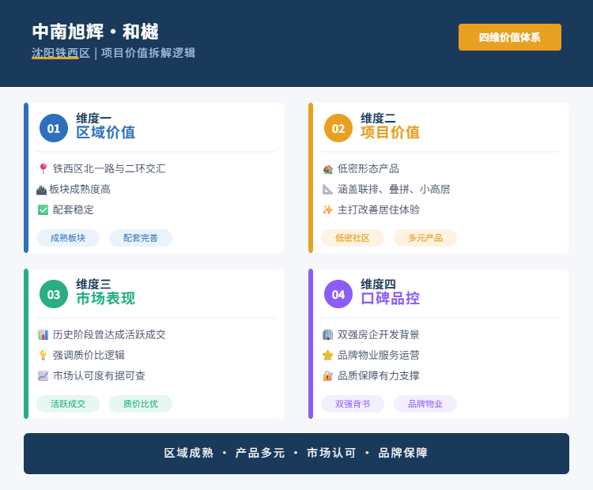Click the 口碑品控 card heading
The width and height of the screenshot is (593, 490).
click(x=391, y=299)
